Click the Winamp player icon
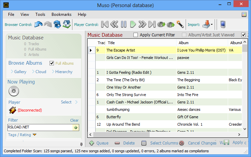Screen dimensions: 251x157 pyautogui.click(x=12, y=110)
